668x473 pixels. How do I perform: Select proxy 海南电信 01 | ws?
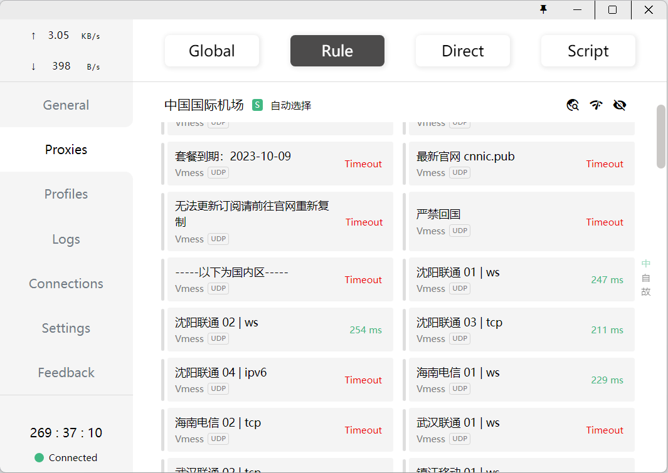[522, 380]
